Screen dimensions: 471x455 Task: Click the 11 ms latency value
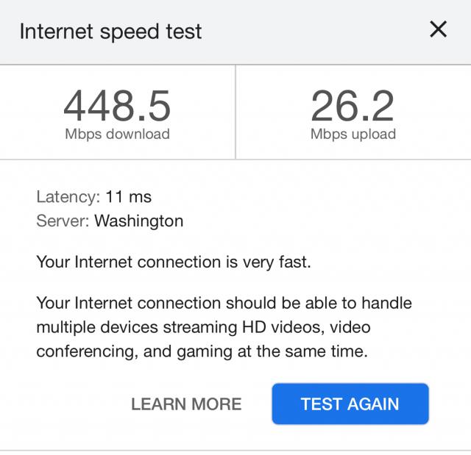coord(129,197)
